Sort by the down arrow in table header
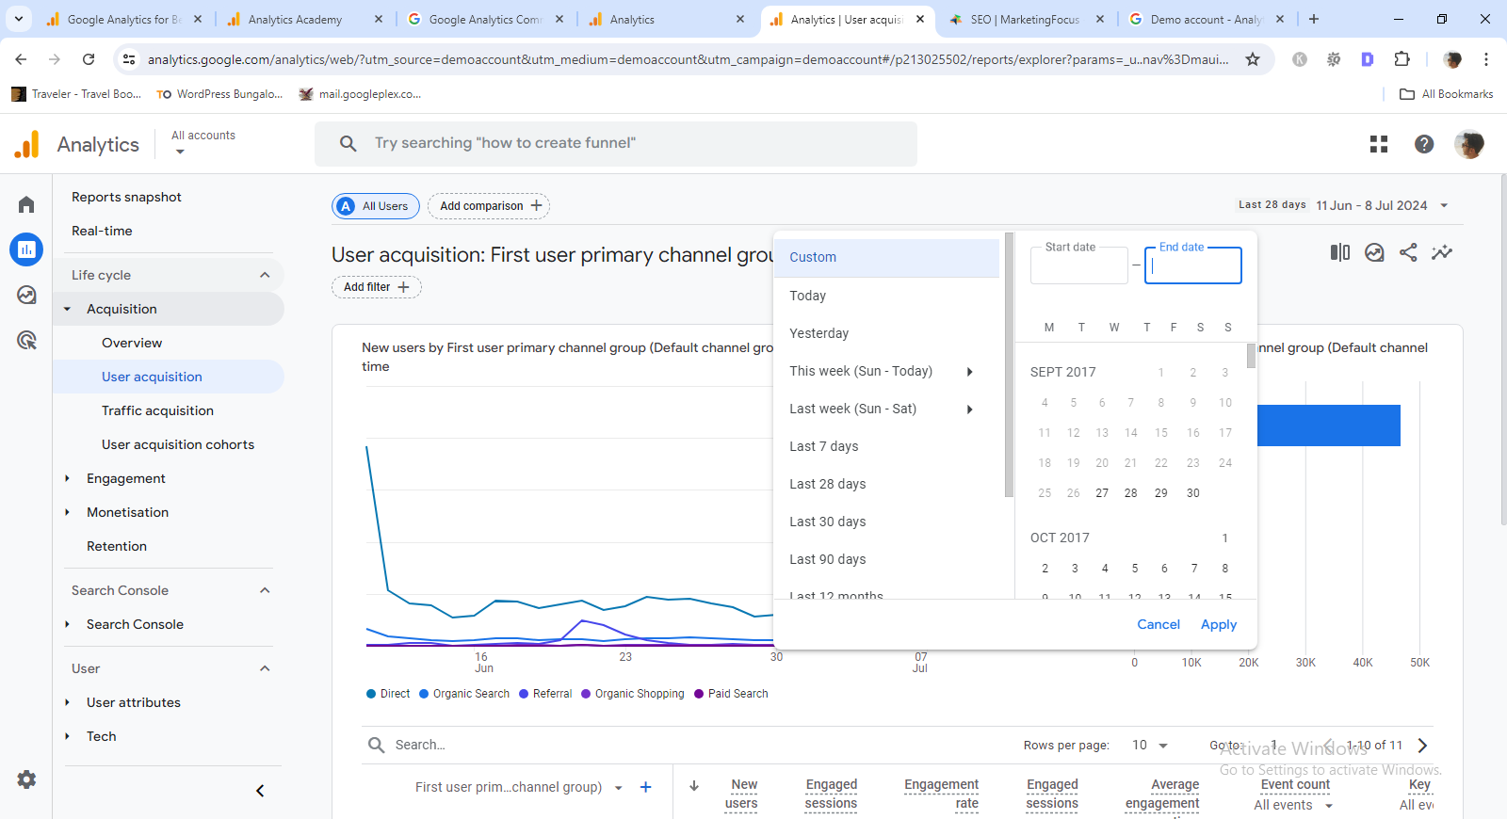 coord(694,786)
